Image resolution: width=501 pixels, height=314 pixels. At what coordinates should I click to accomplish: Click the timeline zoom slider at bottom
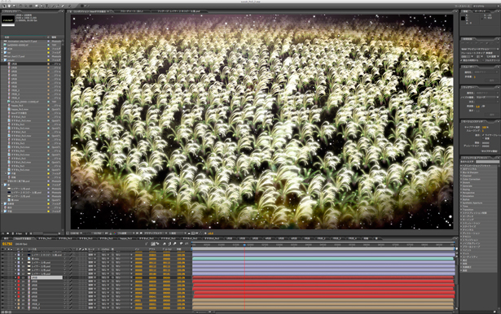pos(209,312)
